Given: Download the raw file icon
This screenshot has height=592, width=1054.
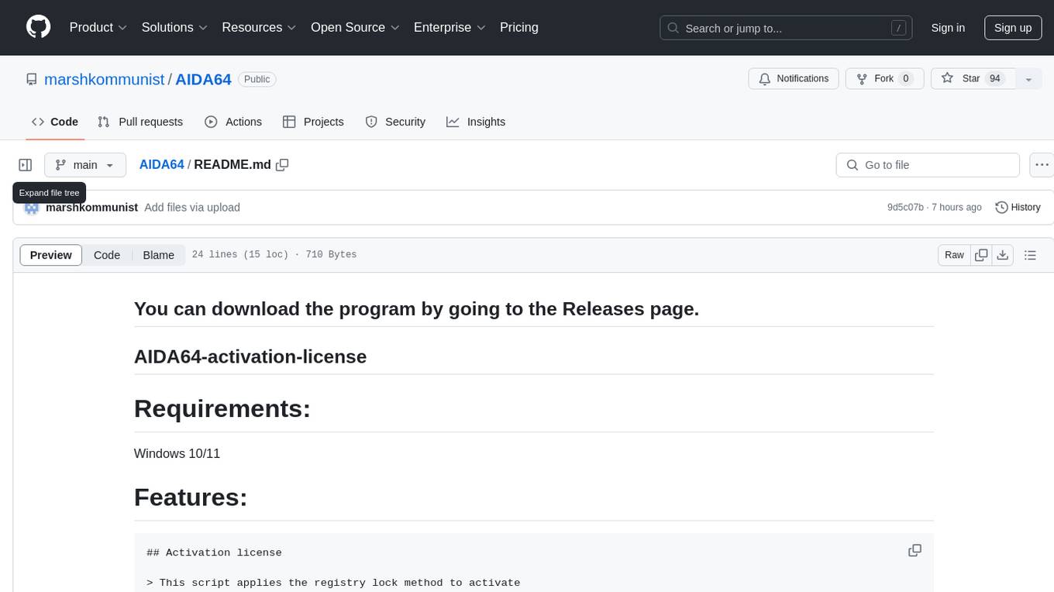Looking at the screenshot, I should point(1002,255).
